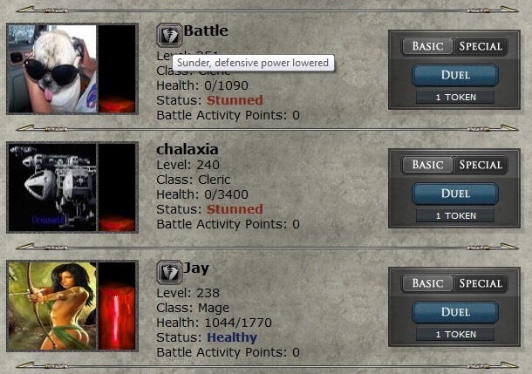The width and height of the screenshot is (532, 374).
Task: Select the Special tab for Battle
Action: (481, 46)
